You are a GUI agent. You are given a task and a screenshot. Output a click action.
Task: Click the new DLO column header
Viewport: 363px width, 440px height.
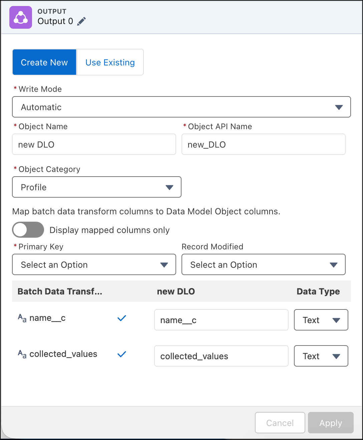(x=176, y=291)
